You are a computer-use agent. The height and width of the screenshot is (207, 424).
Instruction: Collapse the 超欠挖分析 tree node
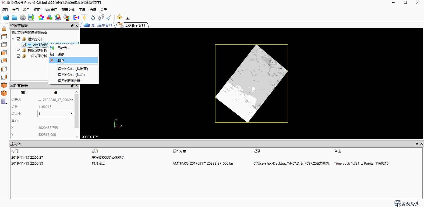(13, 39)
